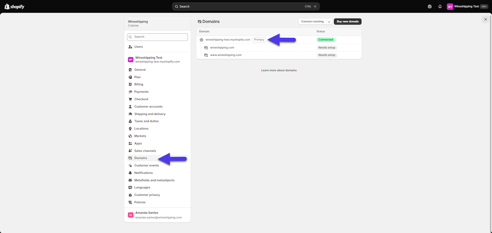The width and height of the screenshot is (492, 233).
Task: Open the wineshipping-test.myshopify.com domain link
Action: point(228,40)
